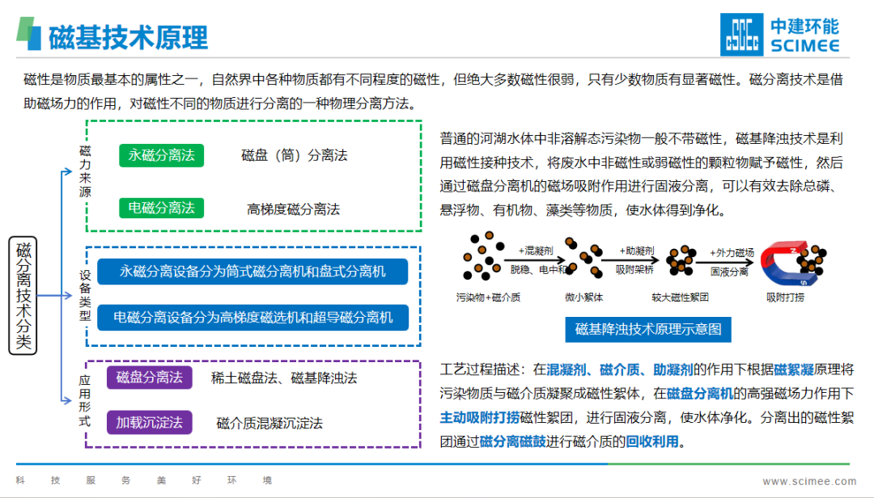Select the purple 磁盘分离法 box
The height and width of the screenshot is (498, 874).
pos(149,378)
